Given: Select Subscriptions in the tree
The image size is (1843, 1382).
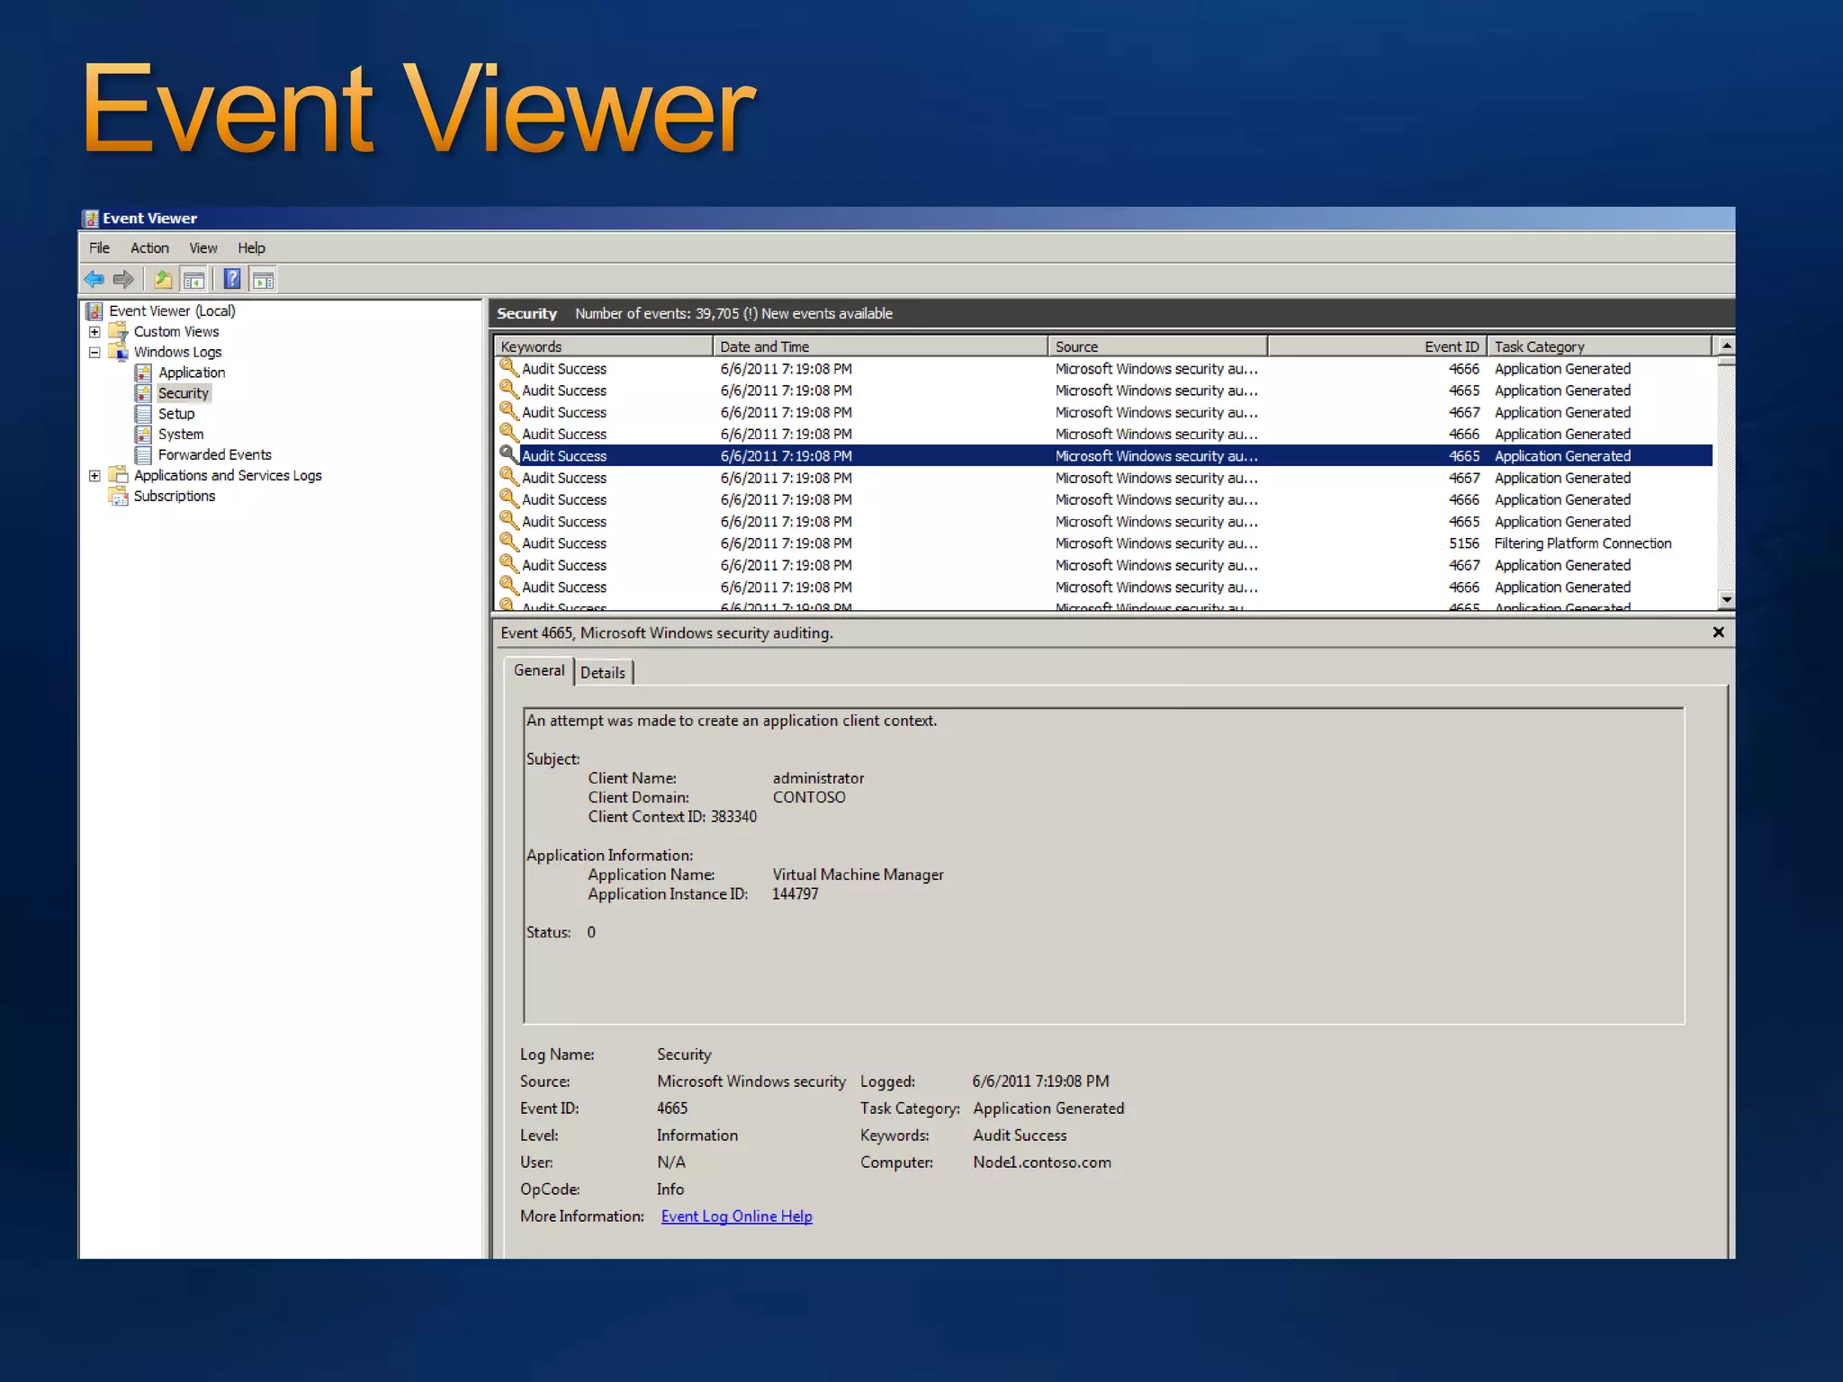Looking at the screenshot, I should (175, 496).
